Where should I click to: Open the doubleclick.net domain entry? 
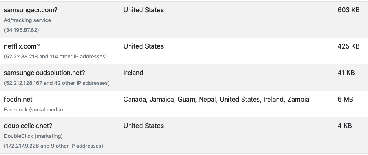coord(28,126)
